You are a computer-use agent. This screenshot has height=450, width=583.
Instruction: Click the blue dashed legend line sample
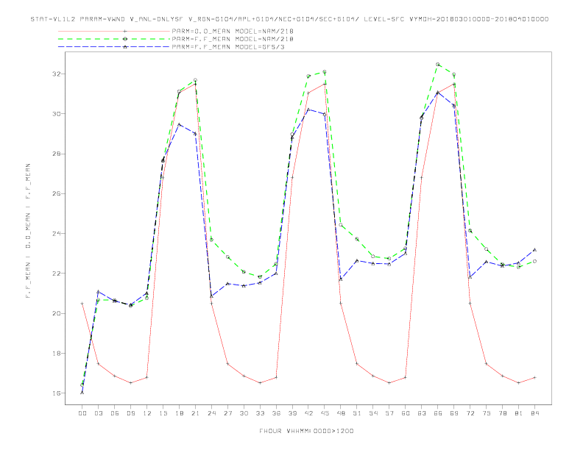pyautogui.click(x=114, y=47)
